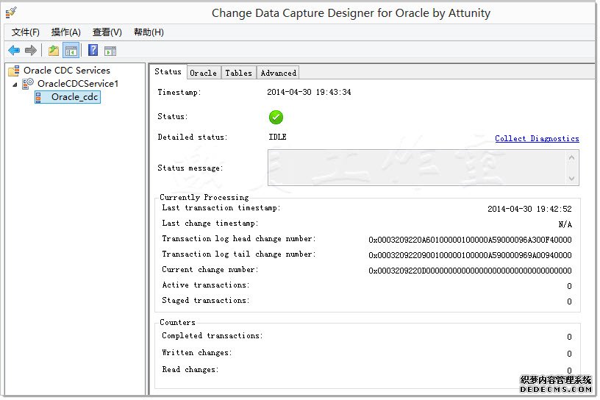Toggle the show/hide console tree icon
Image resolution: width=600 pixels, height=400 pixels.
[71, 51]
